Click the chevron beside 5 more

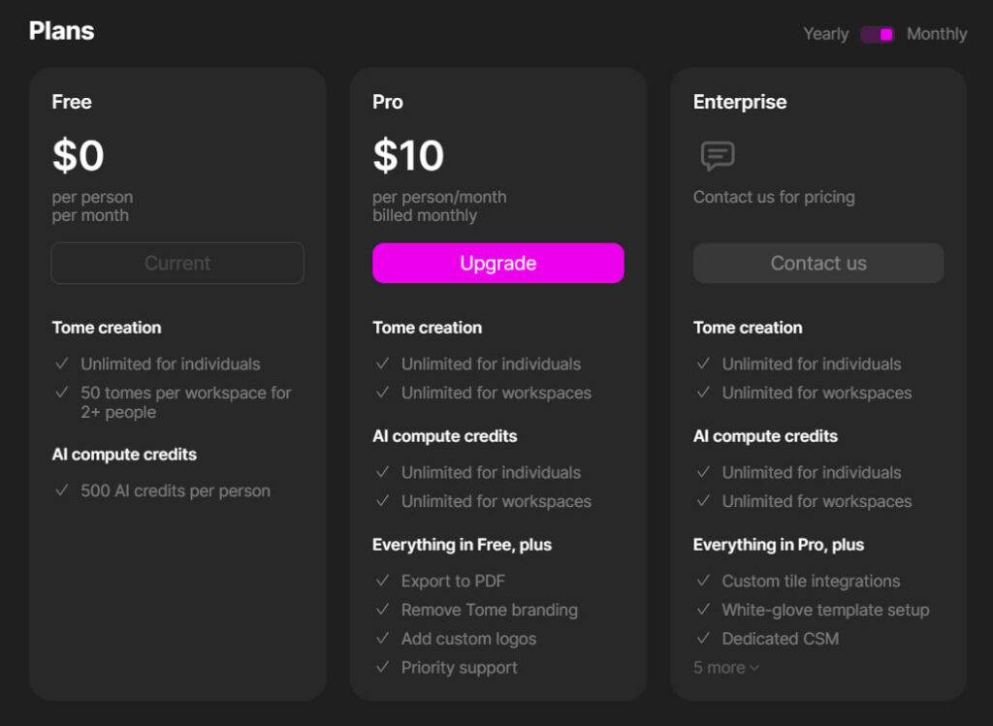pos(753,668)
